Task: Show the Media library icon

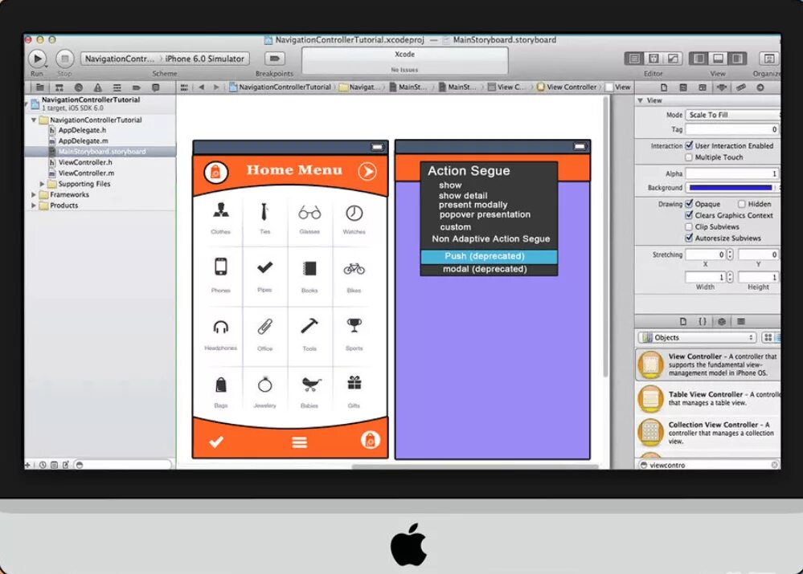Action: (x=740, y=321)
